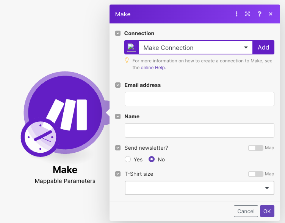The width and height of the screenshot is (285, 223).
Task: Click the Make module circle icon
Action: coord(65,113)
